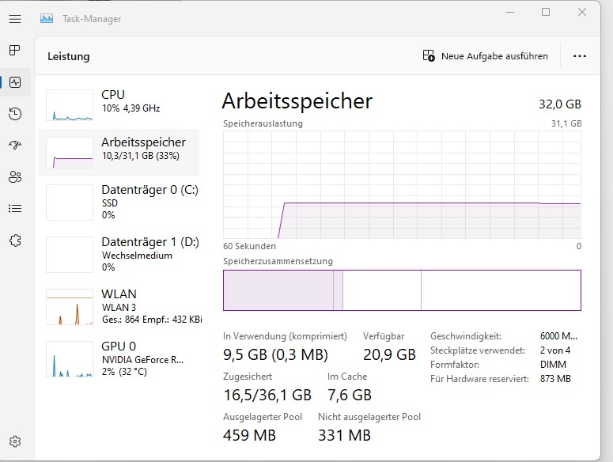Select the Leistung sidebar icon
This screenshot has width=613, height=462.
15,82
